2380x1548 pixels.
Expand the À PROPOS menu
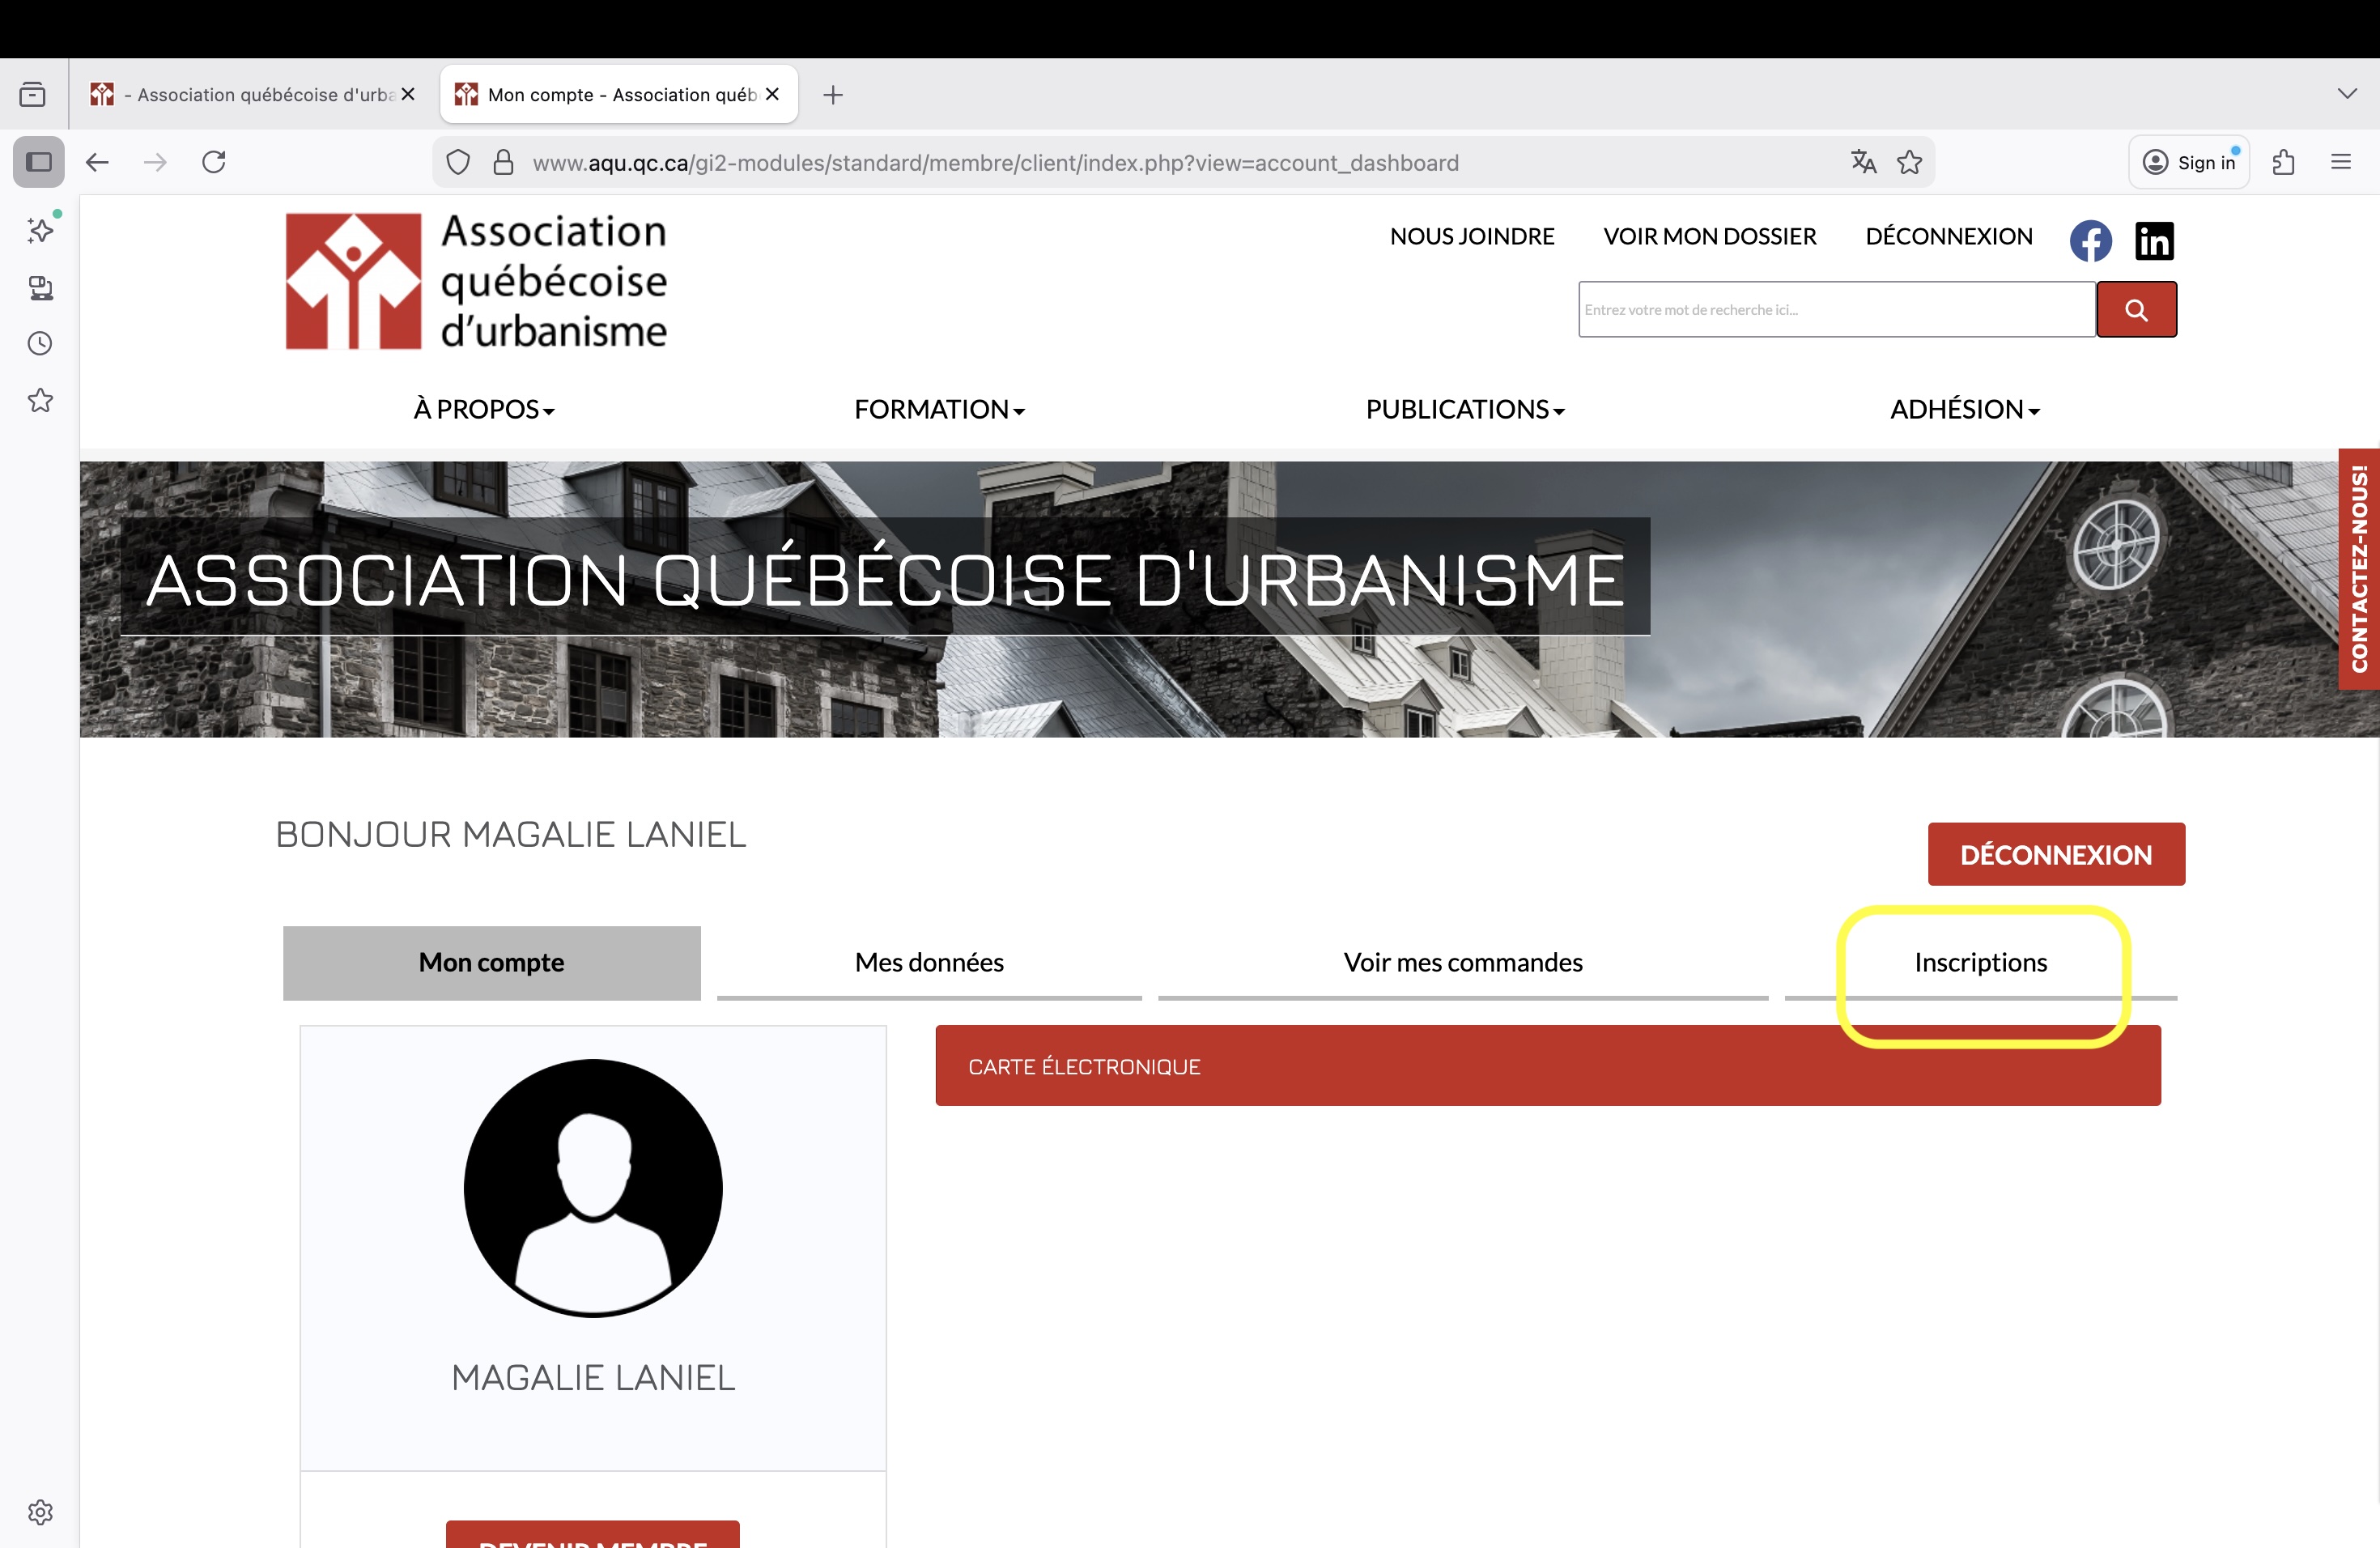484,410
